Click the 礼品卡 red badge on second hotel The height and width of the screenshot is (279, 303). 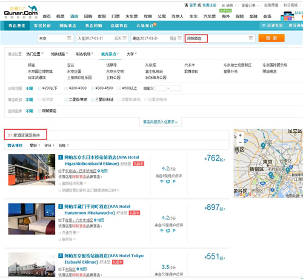pos(135,213)
